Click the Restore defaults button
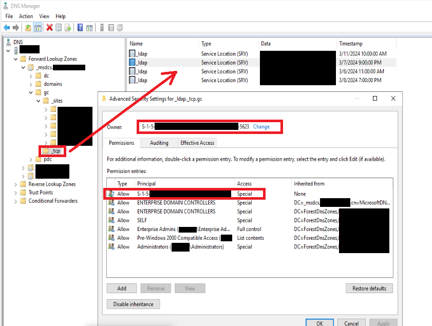432x326 pixels. (x=369, y=289)
